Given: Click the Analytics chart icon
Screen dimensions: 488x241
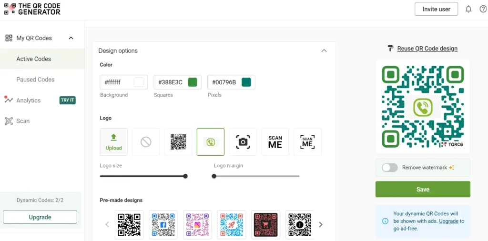Looking at the screenshot, I should [9, 100].
